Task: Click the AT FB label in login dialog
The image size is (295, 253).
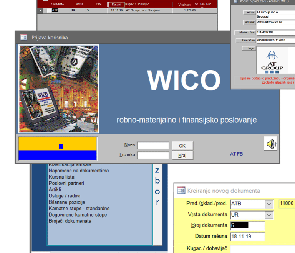Action: (x=237, y=154)
